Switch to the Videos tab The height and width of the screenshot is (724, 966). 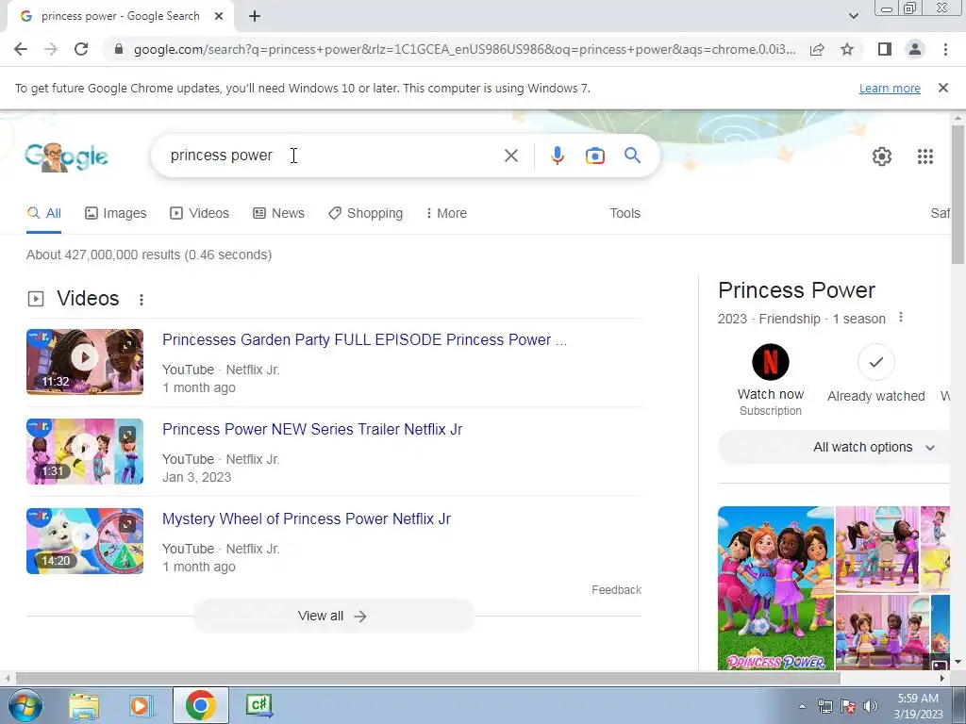tap(200, 213)
